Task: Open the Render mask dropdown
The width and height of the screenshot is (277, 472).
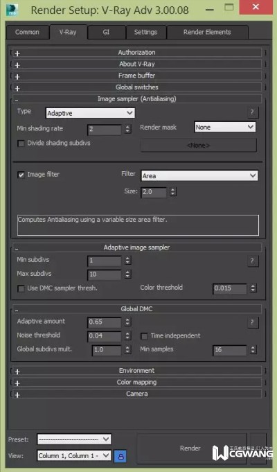Action: tap(225, 127)
